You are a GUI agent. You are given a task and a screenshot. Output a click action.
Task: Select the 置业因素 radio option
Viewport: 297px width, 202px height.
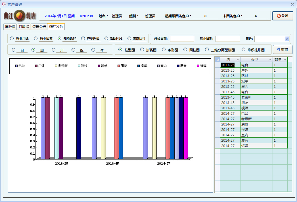point(35,38)
